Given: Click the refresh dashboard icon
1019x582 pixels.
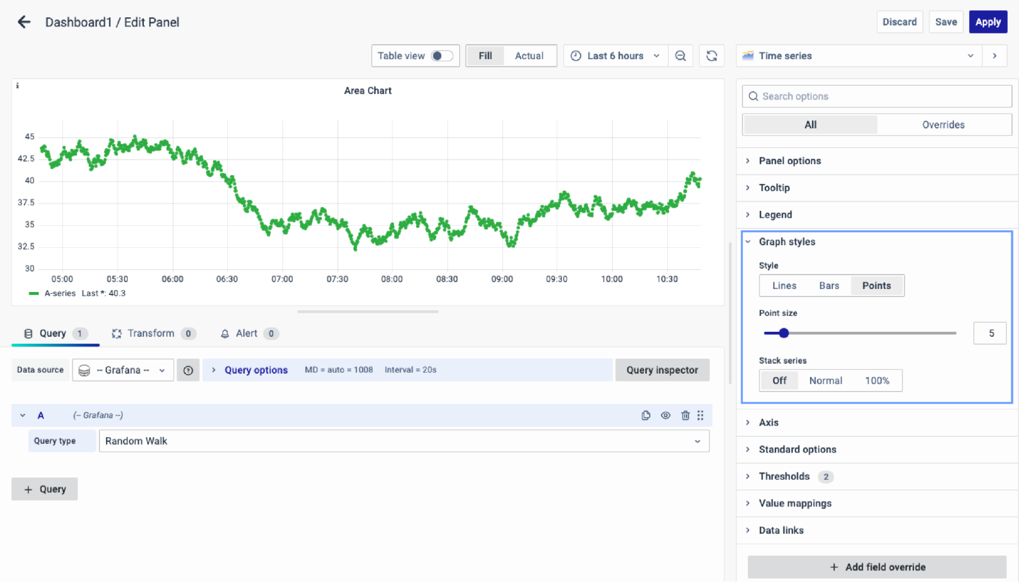Looking at the screenshot, I should 712,56.
